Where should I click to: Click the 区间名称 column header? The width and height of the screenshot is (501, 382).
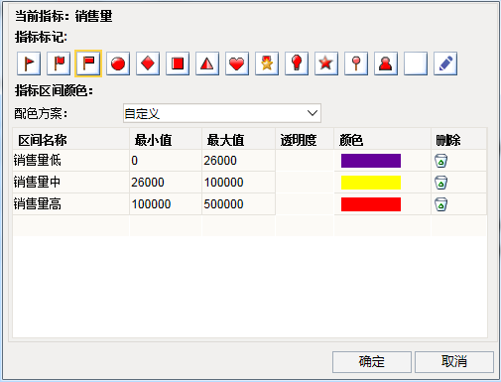(x=70, y=140)
